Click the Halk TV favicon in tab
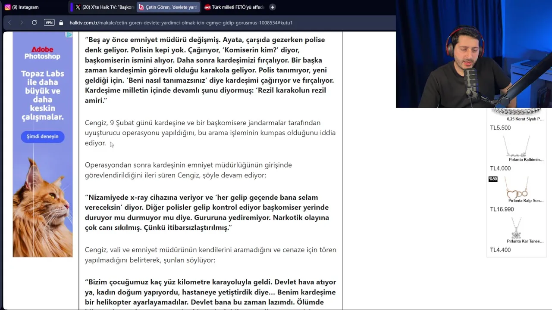This screenshot has width=552, height=310. [141, 7]
